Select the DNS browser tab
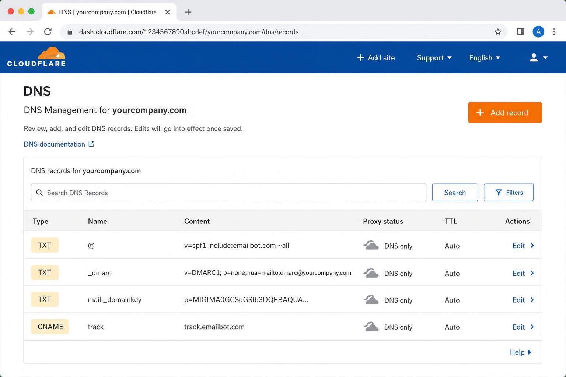The width and height of the screenshot is (566, 377). tap(109, 12)
